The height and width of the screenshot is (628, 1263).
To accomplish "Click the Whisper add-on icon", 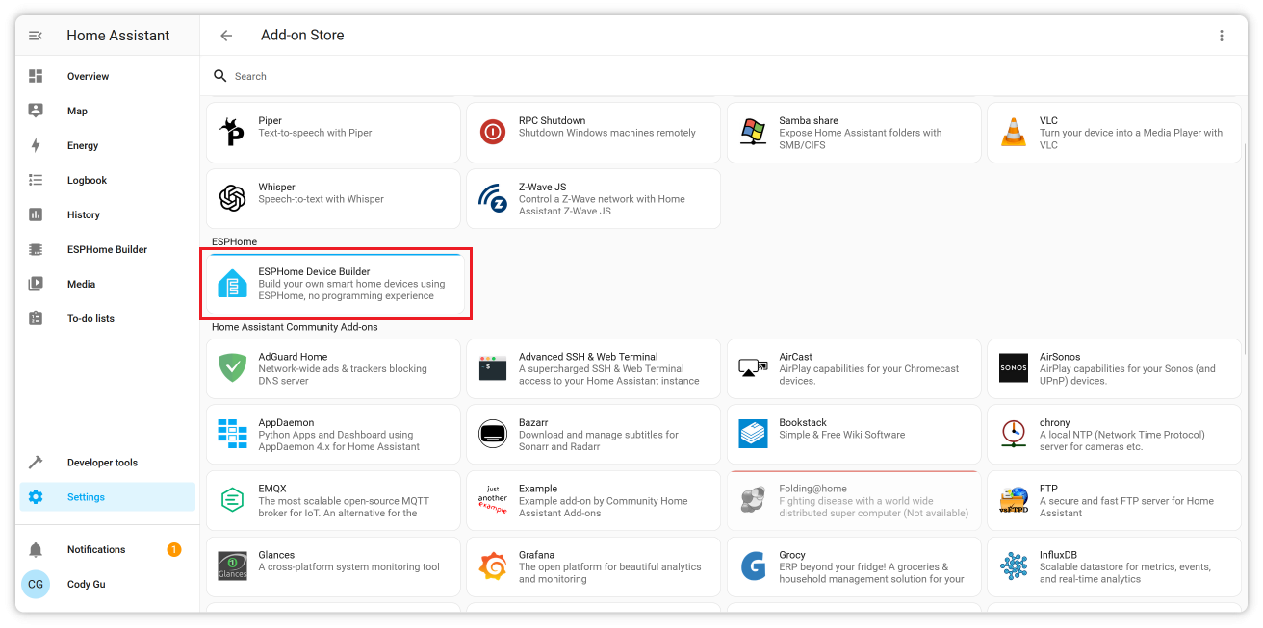I will coord(232,199).
